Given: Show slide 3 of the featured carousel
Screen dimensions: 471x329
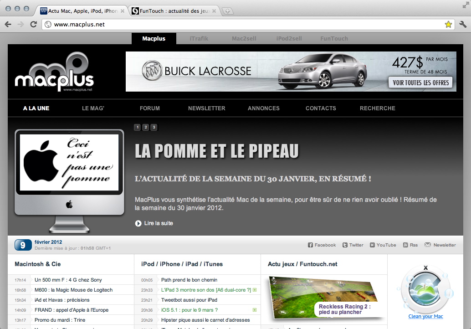Looking at the screenshot, I should [154, 128].
